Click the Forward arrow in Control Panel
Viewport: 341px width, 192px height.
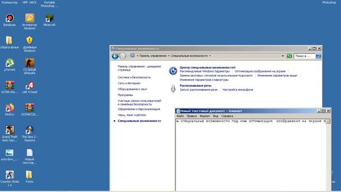123,56
